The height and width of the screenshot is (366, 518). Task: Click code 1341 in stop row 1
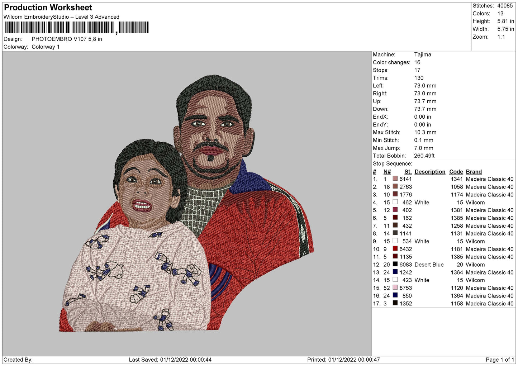coord(457,179)
